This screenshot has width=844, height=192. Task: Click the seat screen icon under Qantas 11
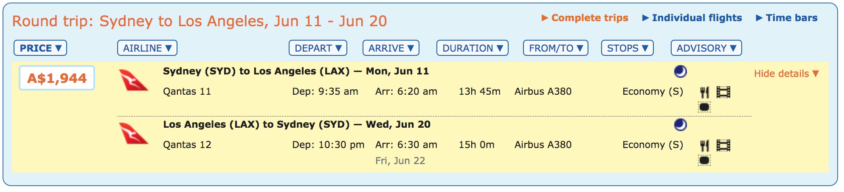tap(704, 107)
